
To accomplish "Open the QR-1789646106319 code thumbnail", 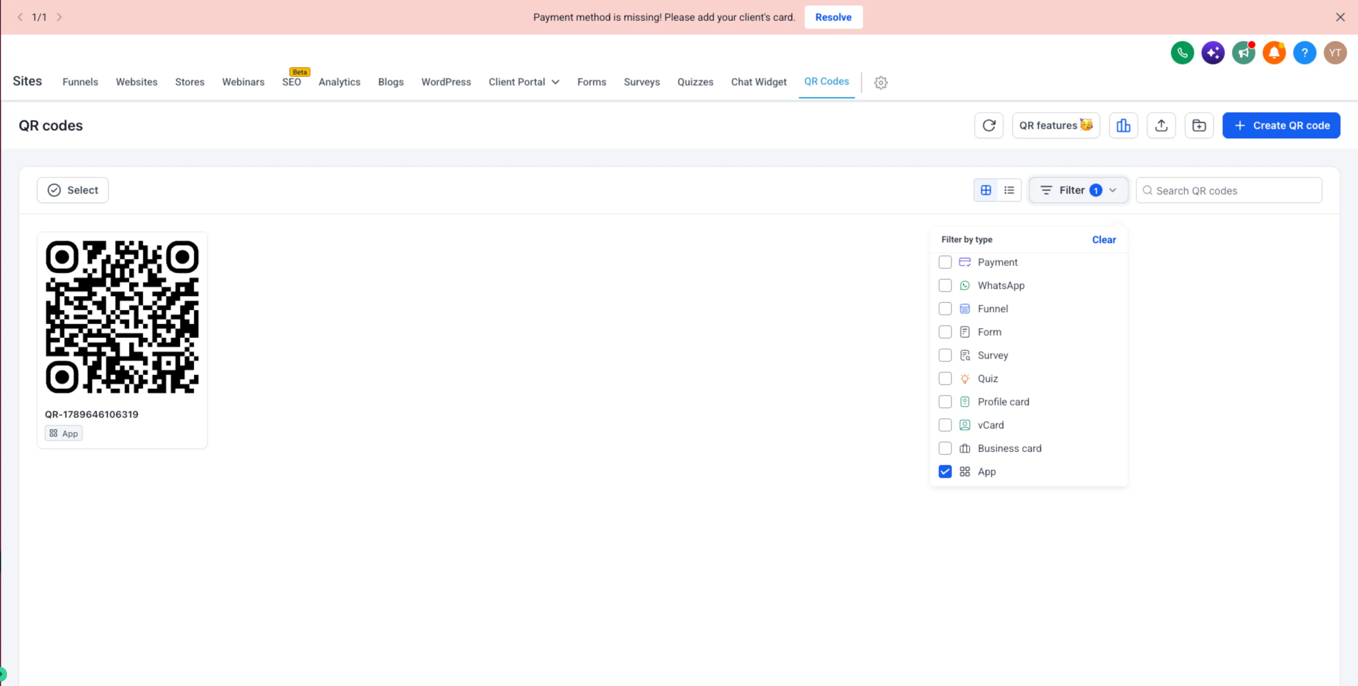I will click(122, 317).
